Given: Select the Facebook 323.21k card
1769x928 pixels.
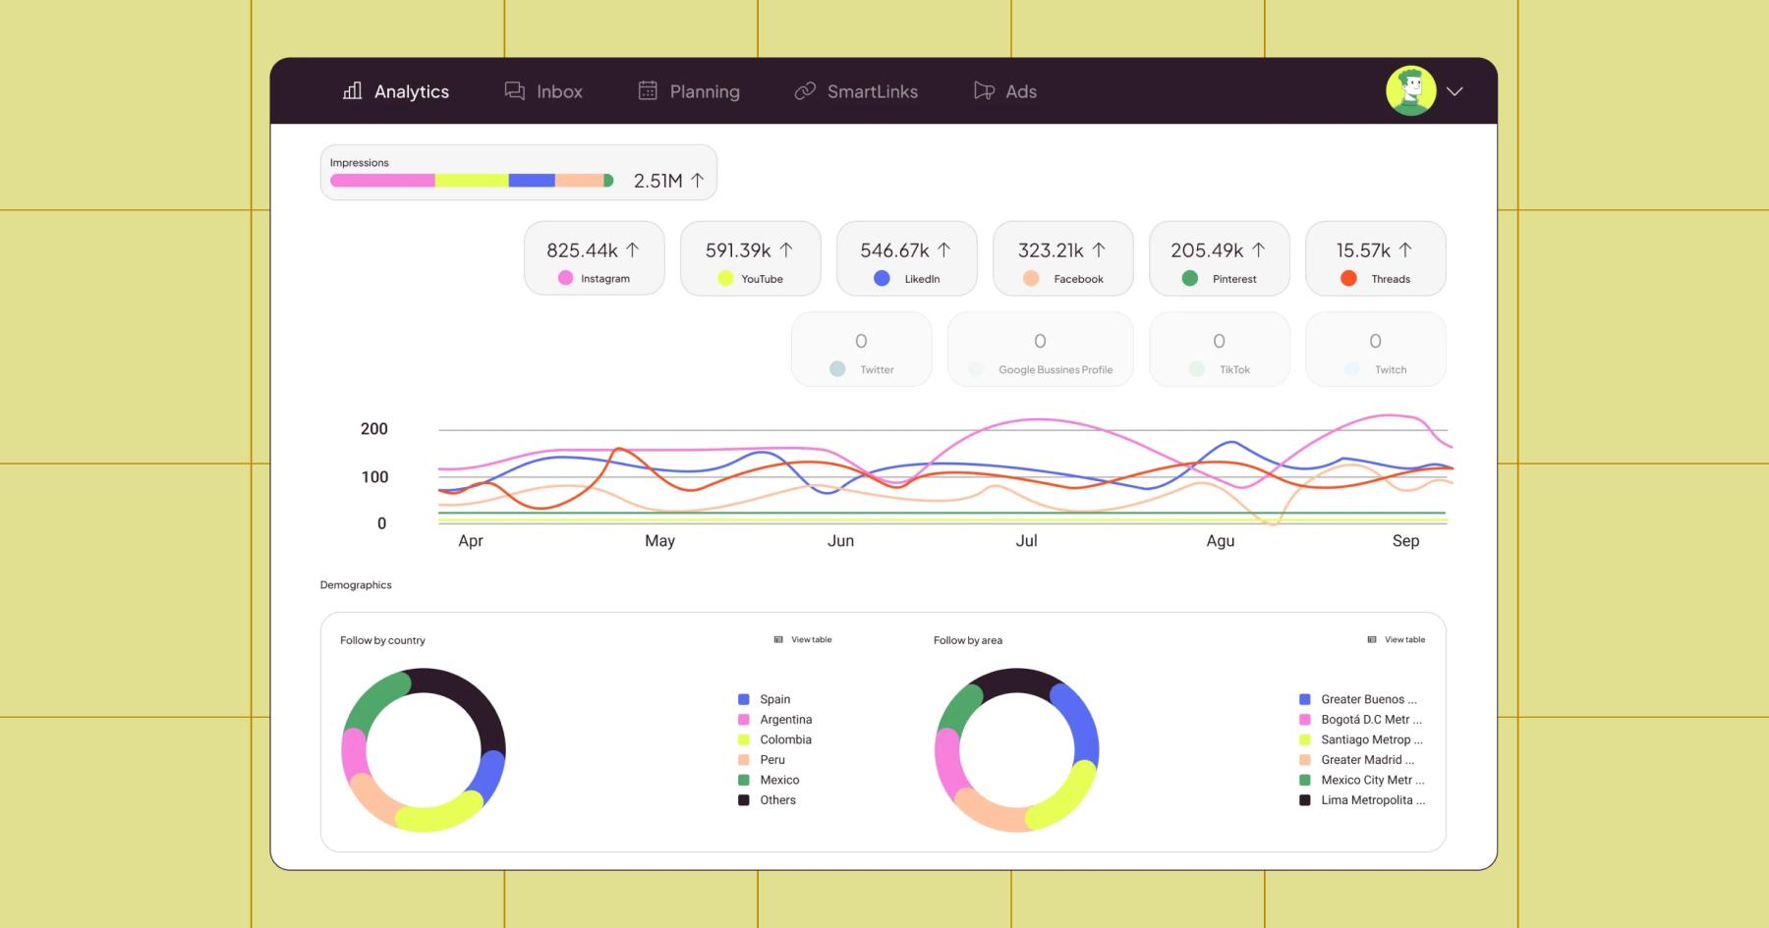Looking at the screenshot, I should point(1063,258).
